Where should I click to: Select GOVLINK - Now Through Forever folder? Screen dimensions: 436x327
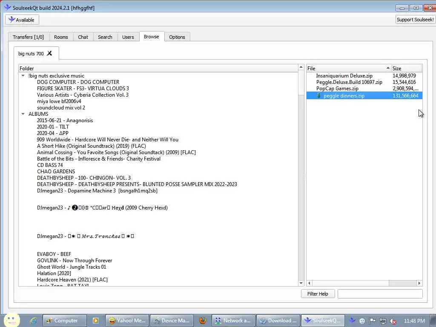point(75,261)
